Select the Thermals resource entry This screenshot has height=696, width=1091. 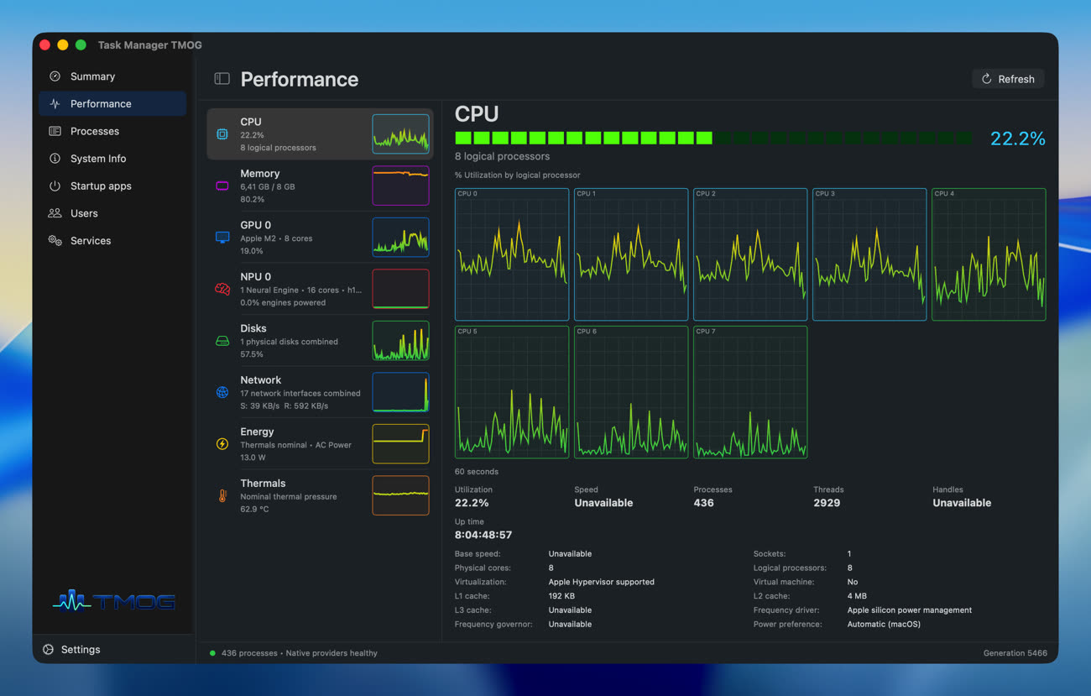click(320, 495)
